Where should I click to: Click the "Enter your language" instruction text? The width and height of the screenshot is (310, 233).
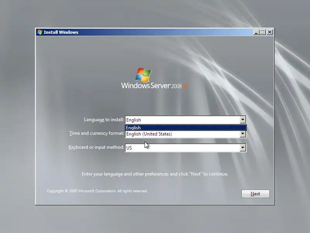(155, 174)
